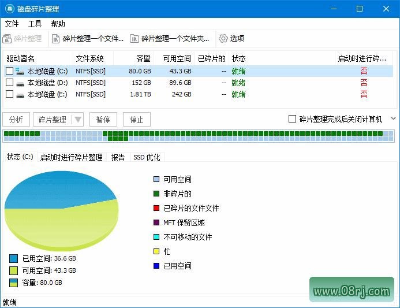Click the D: drive disk icon
Screen dimensions: 400x308
pyautogui.click(x=20, y=84)
